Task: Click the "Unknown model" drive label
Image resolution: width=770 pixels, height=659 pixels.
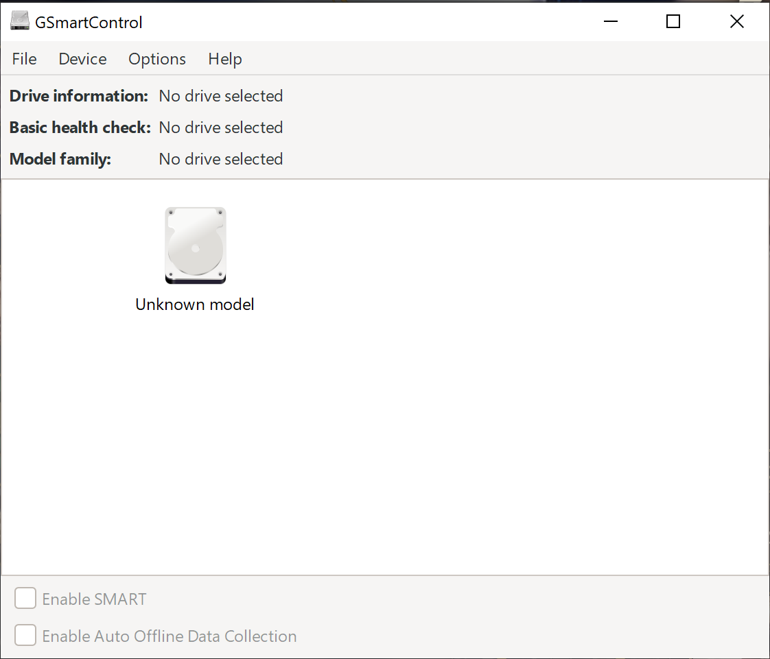Action: (x=195, y=304)
